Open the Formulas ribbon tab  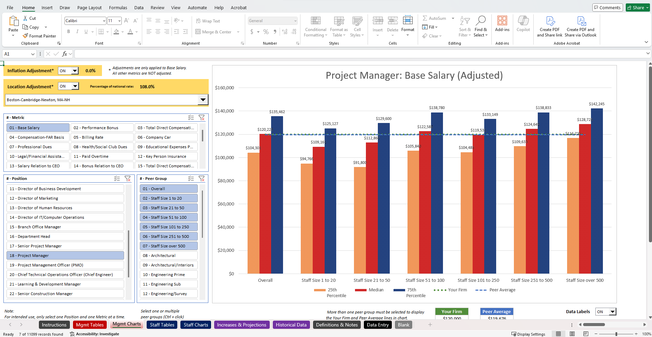tap(118, 7)
